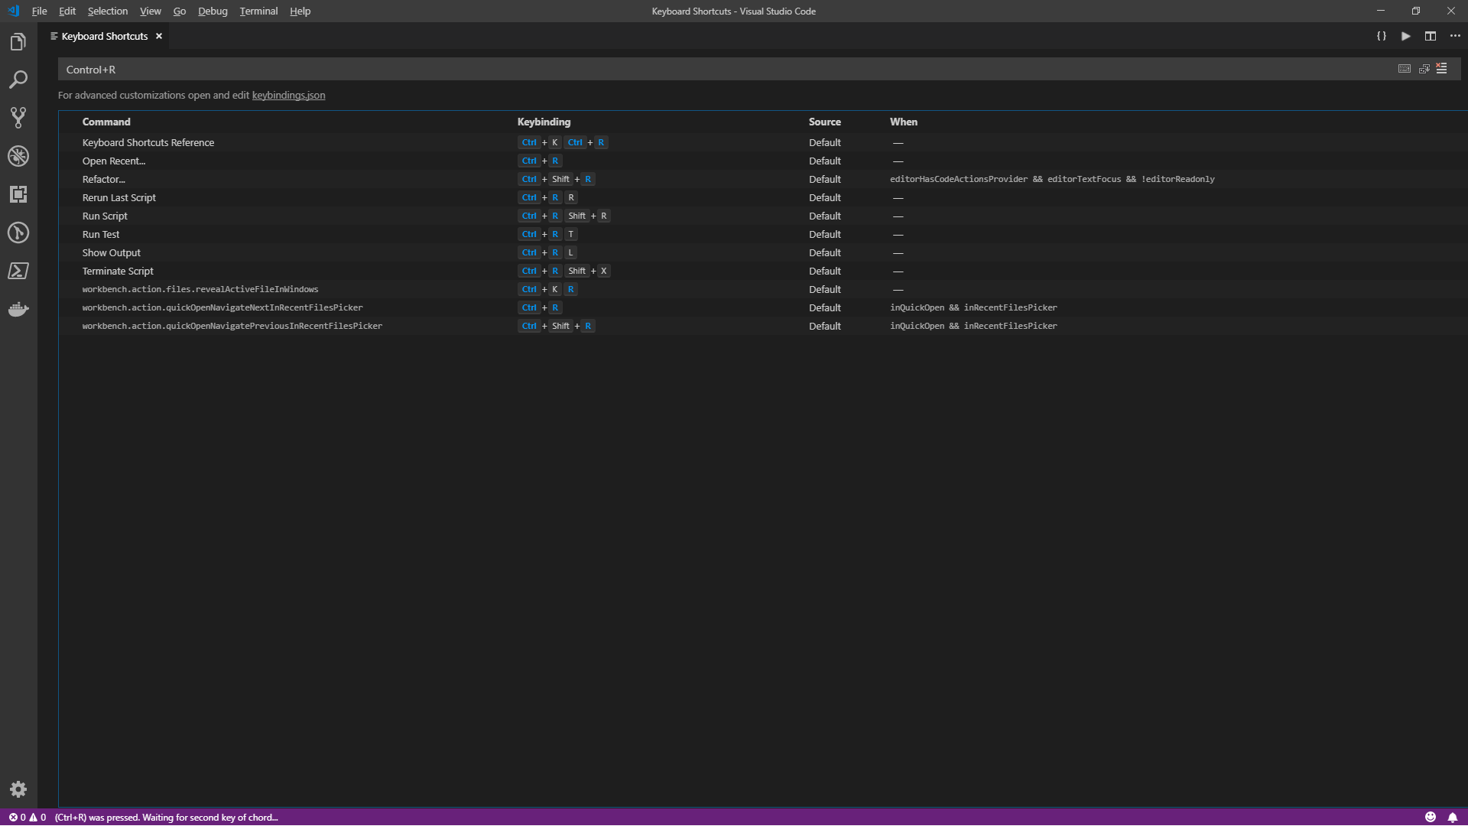The width and height of the screenshot is (1468, 826).
Task: Click the Run play icon in editor toolbar
Action: tap(1406, 36)
